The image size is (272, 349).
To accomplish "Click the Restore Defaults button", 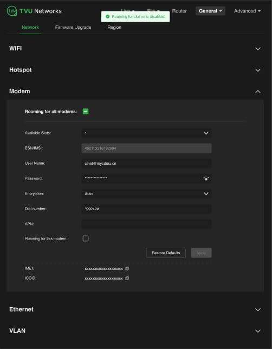I will click(x=166, y=253).
